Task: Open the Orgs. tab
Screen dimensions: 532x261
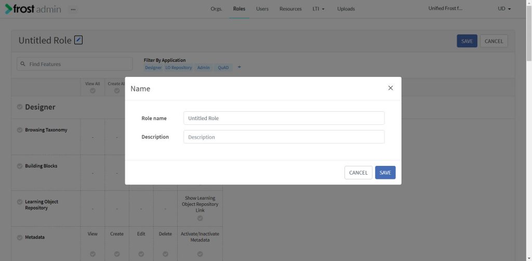Action: tap(217, 9)
